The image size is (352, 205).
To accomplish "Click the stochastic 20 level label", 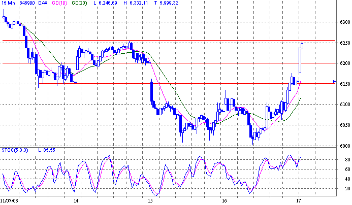I will pos(347,189).
